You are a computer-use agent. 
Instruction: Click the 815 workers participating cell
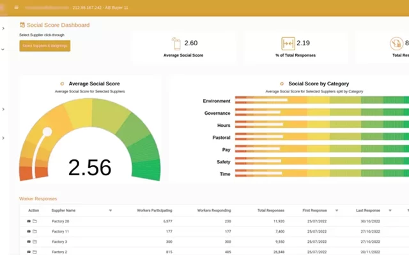point(169,252)
